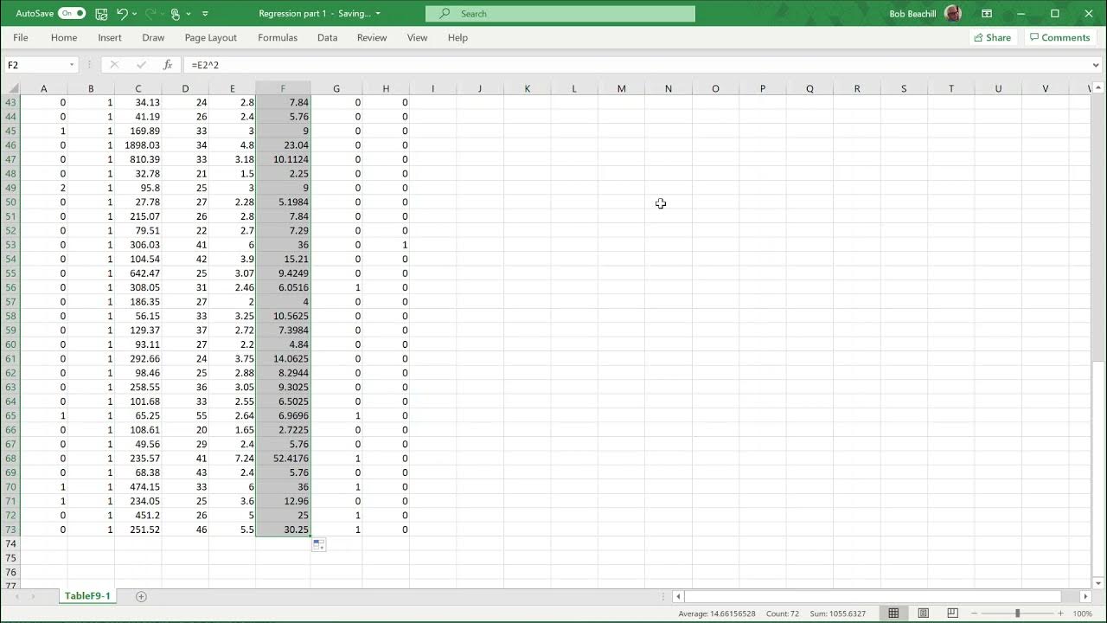Click the Comments button
The image size is (1107, 623).
point(1059,38)
